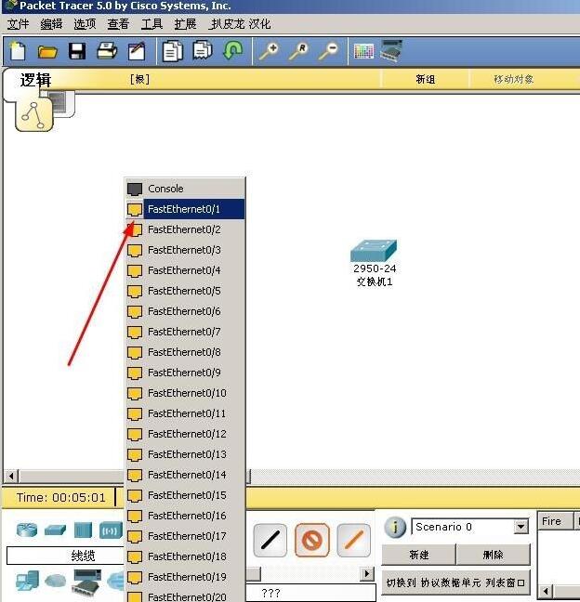The height and width of the screenshot is (602, 580).
Task: Click the scenario info icon
Action: point(395,527)
